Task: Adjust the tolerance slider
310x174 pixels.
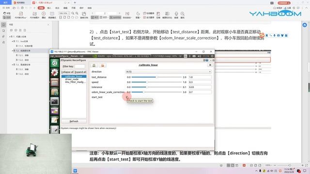Action: tap(156, 87)
